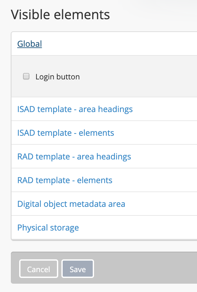Expand Digital object metadata area
Image resolution: width=197 pixels, height=292 pixels.
click(x=71, y=204)
